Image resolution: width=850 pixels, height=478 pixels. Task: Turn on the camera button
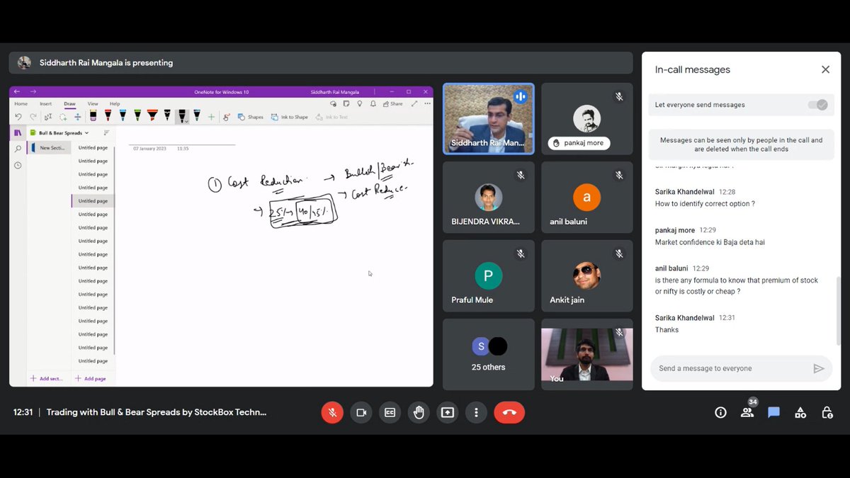coord(361,412)
